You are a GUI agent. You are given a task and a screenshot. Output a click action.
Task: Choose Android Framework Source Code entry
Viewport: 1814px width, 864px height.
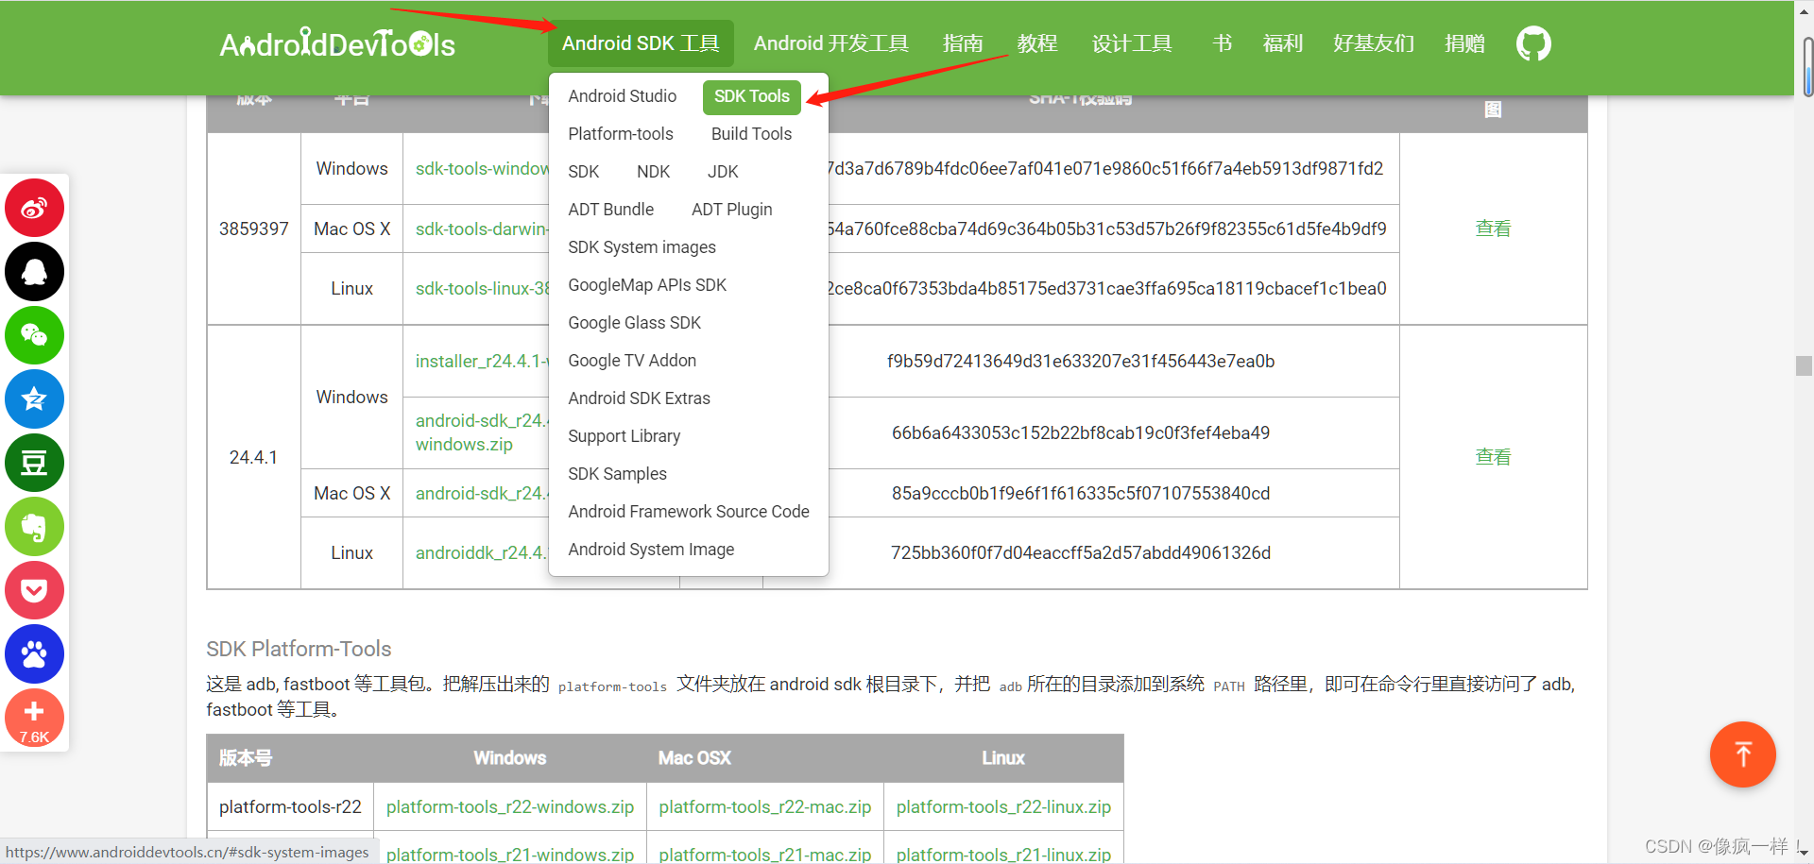coord(689,512)
